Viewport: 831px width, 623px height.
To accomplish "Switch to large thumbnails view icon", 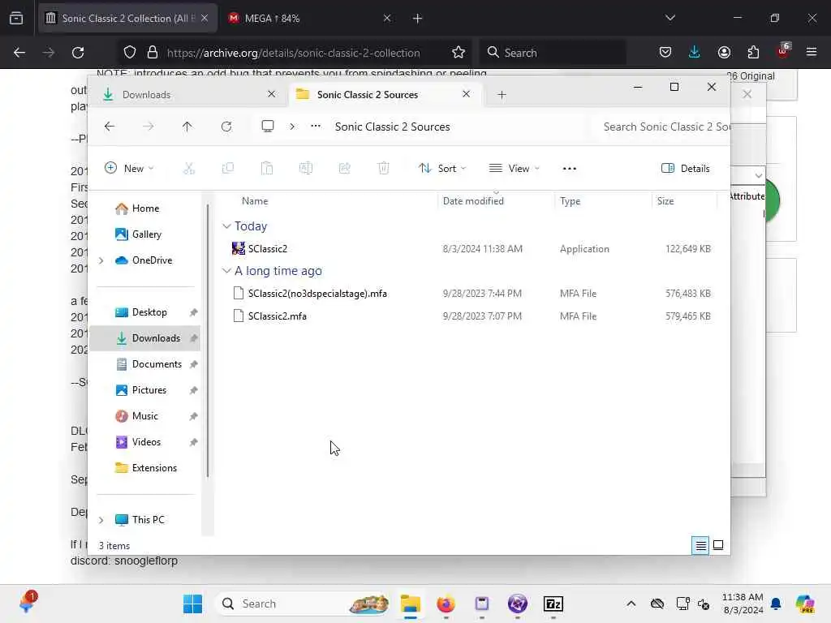I will pyautogui.click(x=718, y=545).
